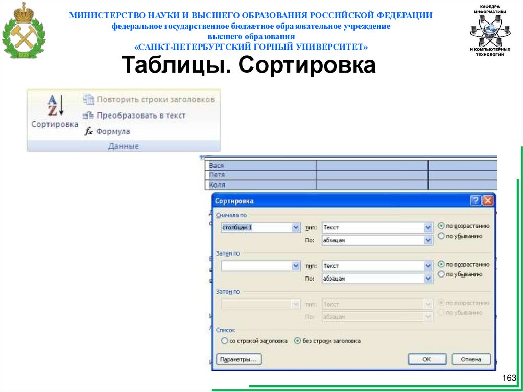Click the Кафедра информатики logo
Screen dimensions: 523x392
pyautogui.click(x=490, y=30)
